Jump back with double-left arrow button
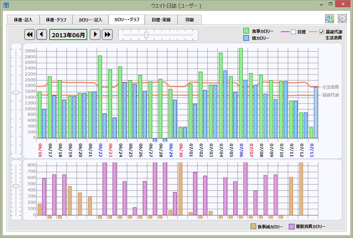Image resolution: width=353 pixels, height=238 pixels. (30, 35)
